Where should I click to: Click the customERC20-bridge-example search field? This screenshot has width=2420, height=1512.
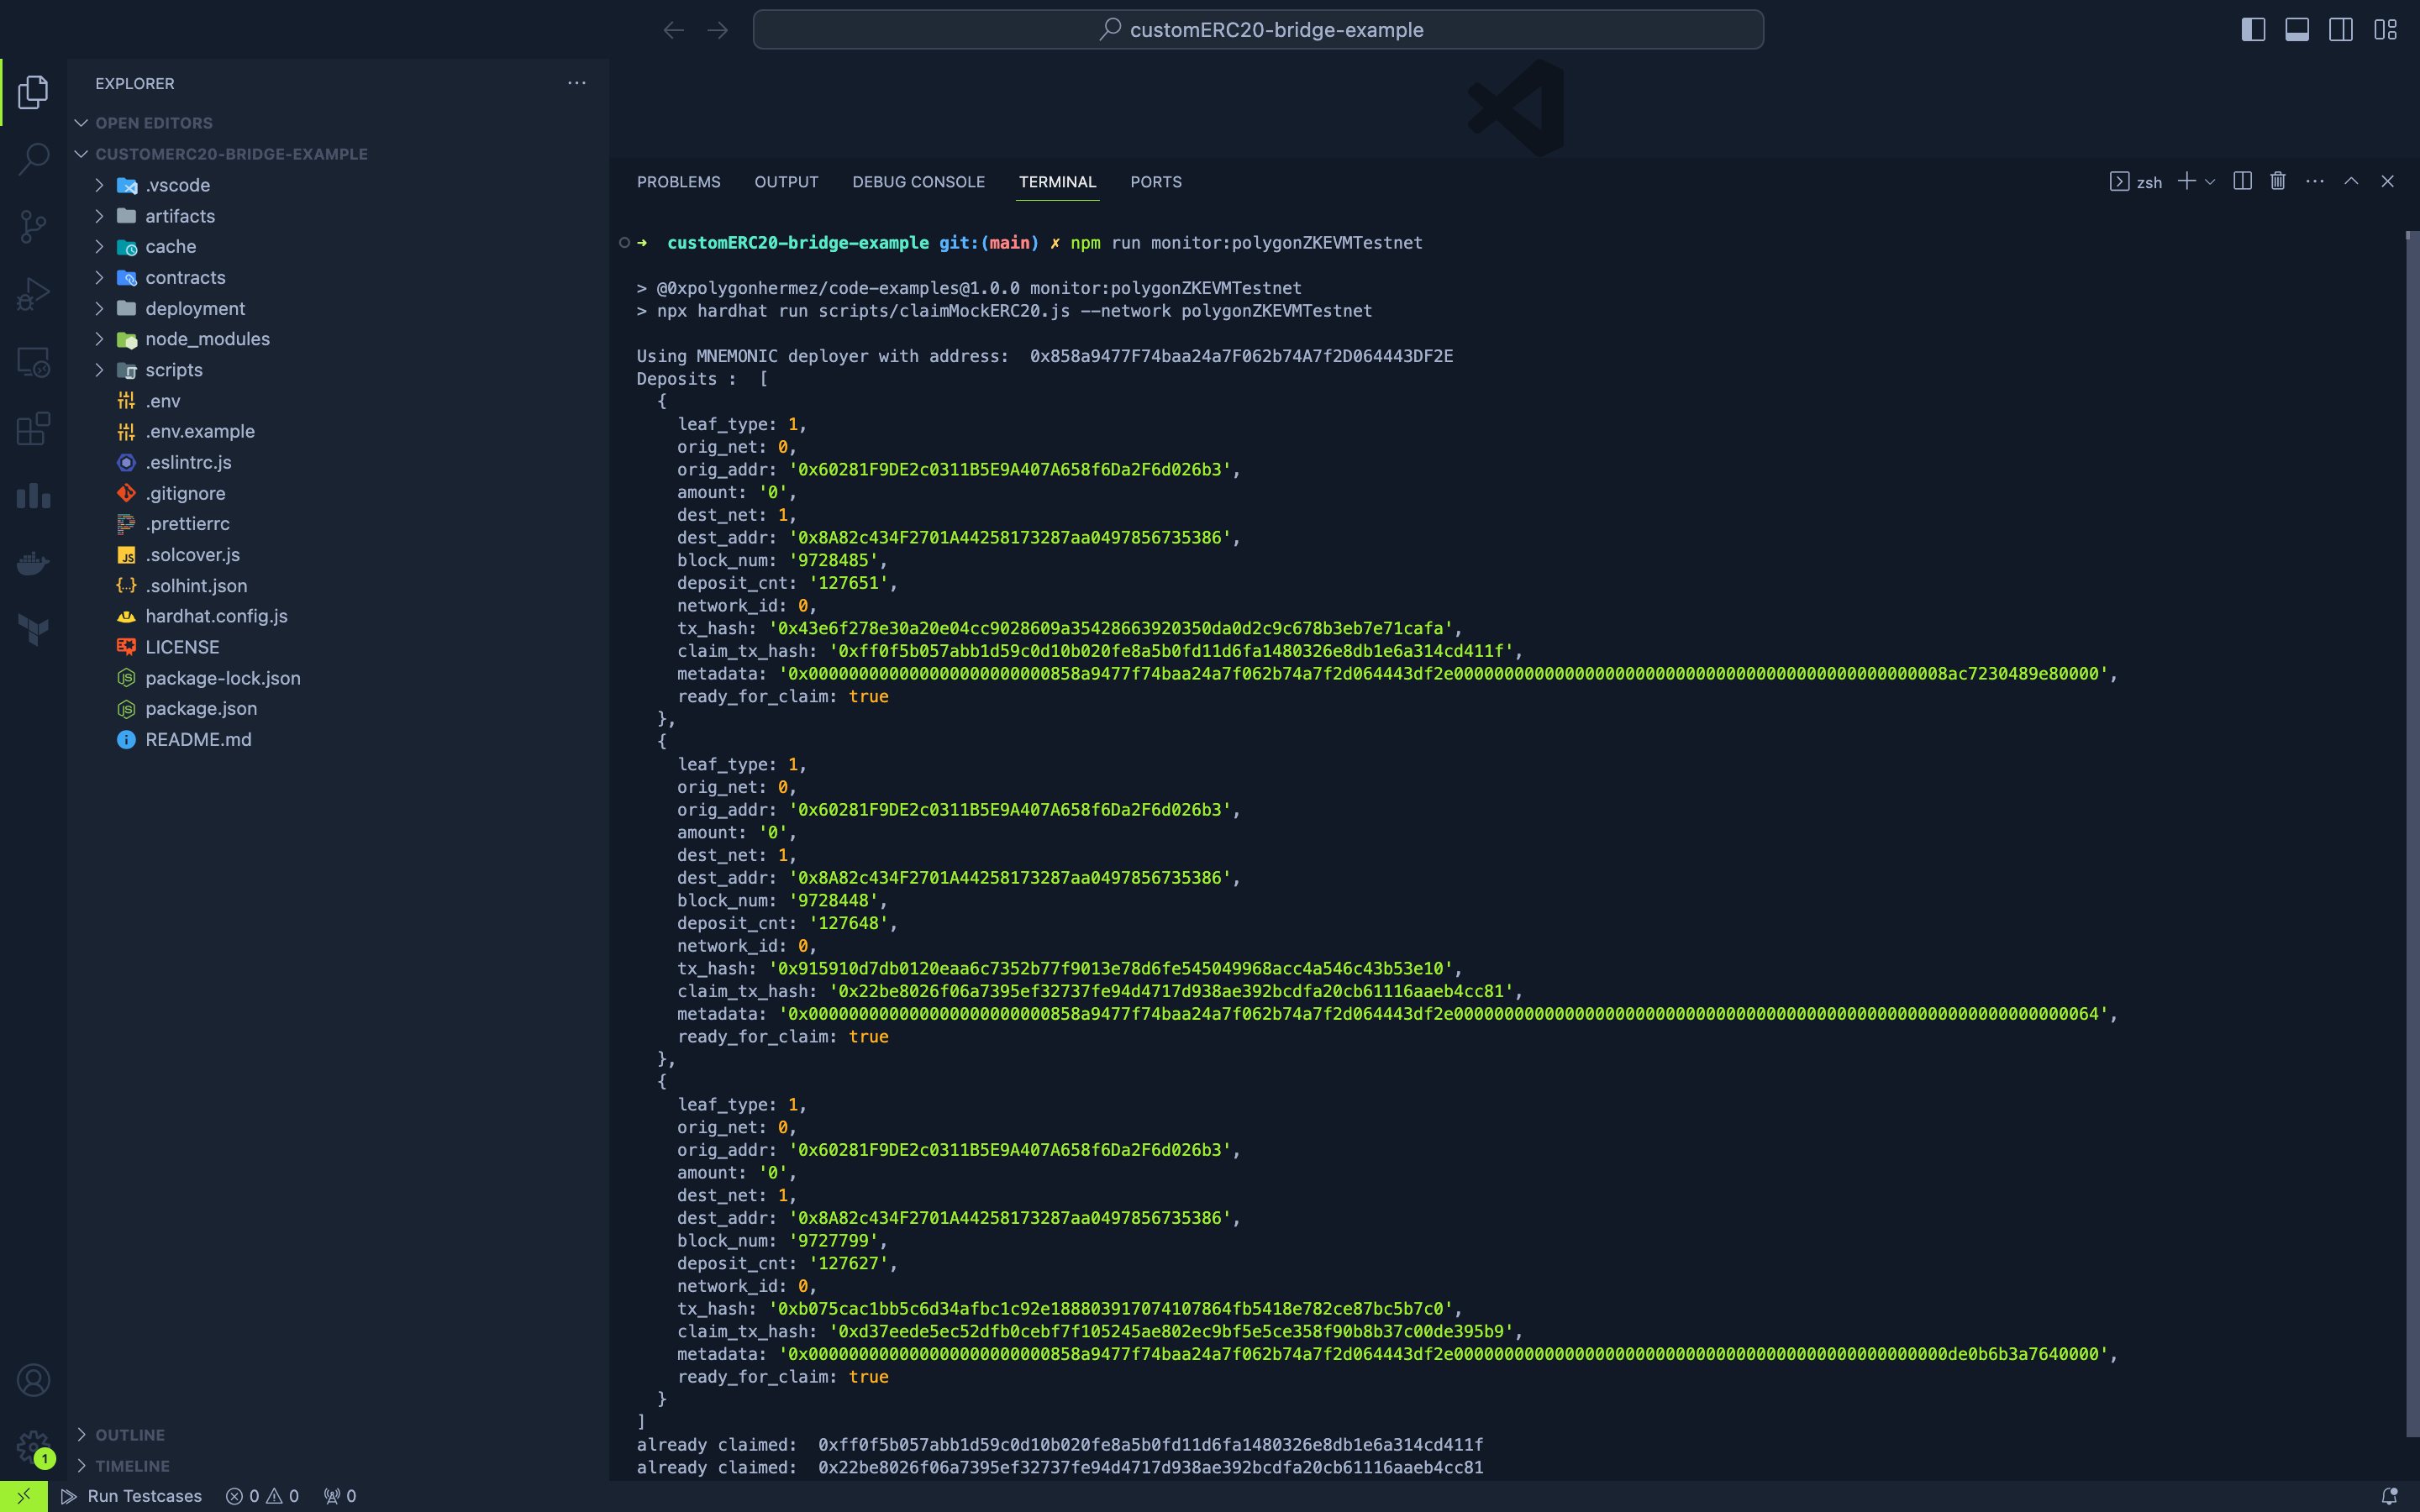tap(1258, 30)
